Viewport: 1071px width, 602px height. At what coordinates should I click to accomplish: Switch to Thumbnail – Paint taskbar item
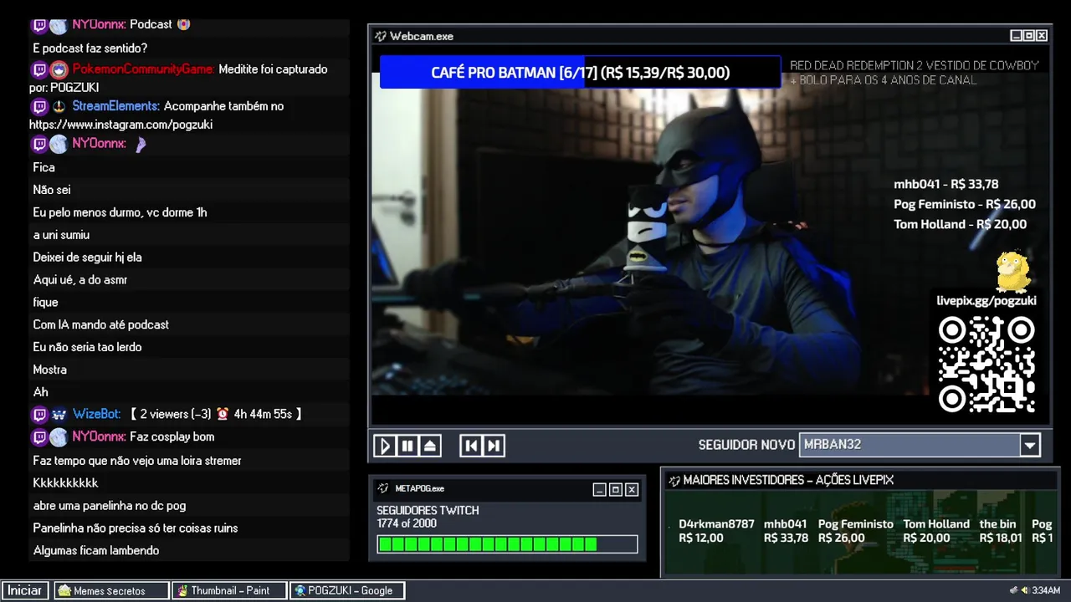point(229,590)
